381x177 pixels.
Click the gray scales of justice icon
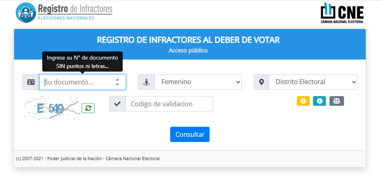tap(337, 101)
